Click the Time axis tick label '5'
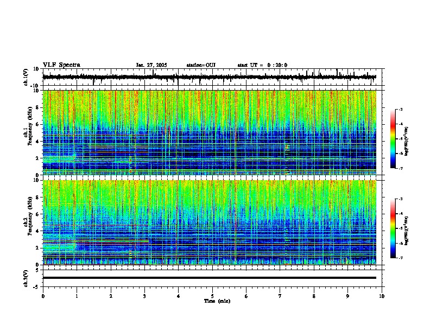Viewport: 430px width, 332px height. point(212,296)
